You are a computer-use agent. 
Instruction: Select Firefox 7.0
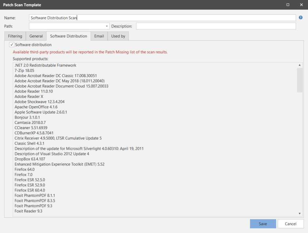(x=24, y=174)
